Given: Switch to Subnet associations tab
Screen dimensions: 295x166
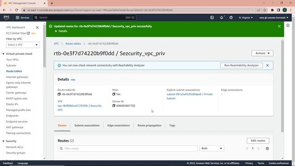Looking at the screenshot, I should (87, 125).
